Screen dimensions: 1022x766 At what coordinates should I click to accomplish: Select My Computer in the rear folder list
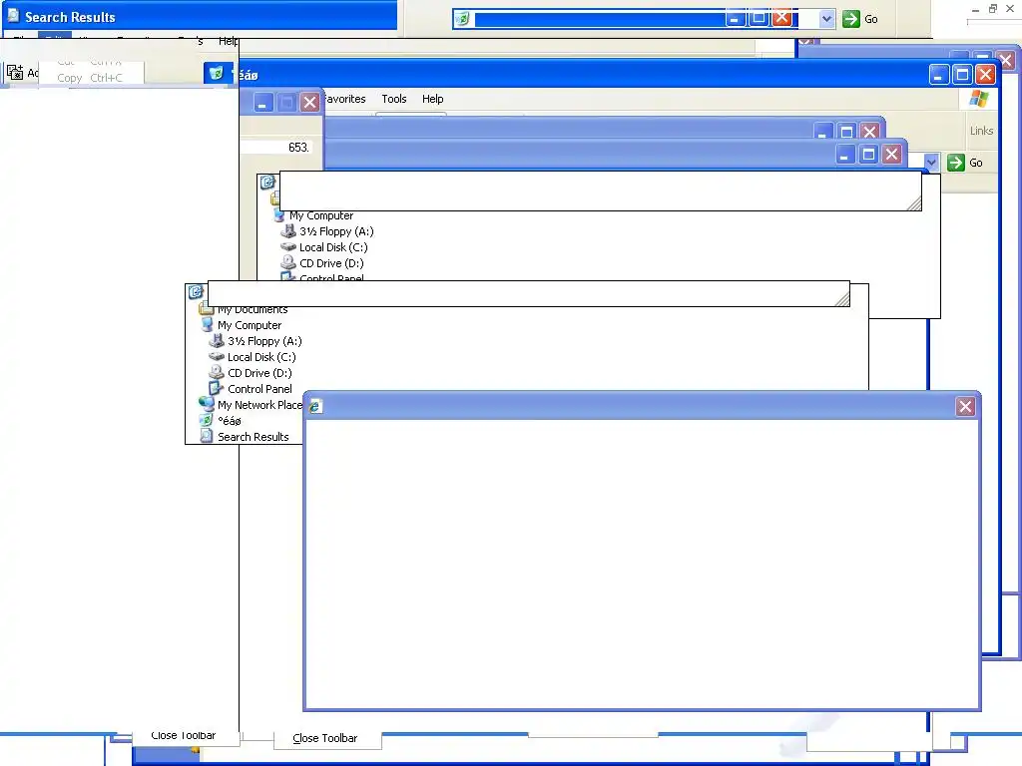tap(321, 215)
